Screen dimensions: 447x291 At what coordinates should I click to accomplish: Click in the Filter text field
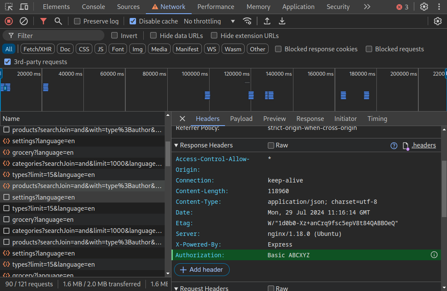click(53, 35)
